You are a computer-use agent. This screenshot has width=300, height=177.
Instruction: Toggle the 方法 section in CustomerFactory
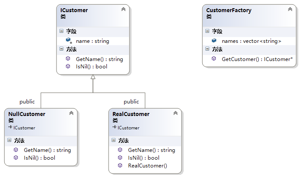[x=207, y=49]
